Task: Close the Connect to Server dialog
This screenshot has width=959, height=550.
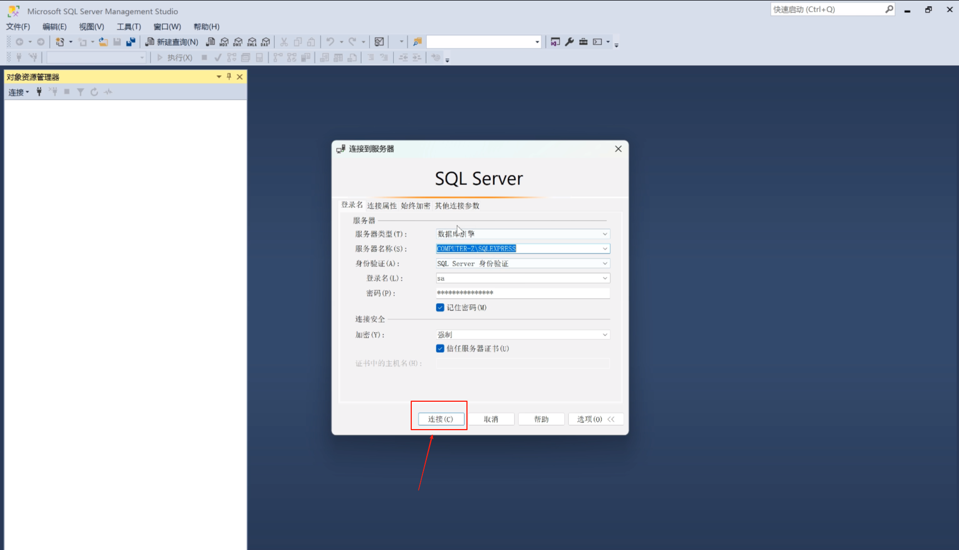Action: [x=618, y=149]
